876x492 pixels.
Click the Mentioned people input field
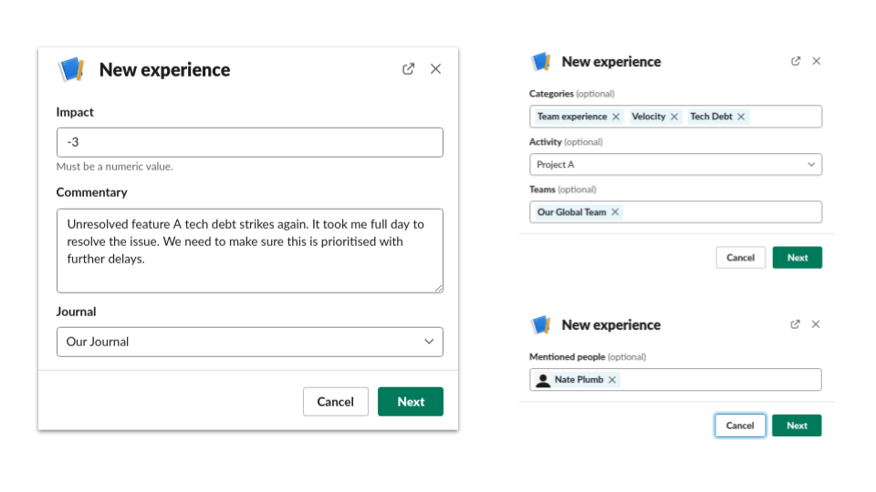(675, 380)
